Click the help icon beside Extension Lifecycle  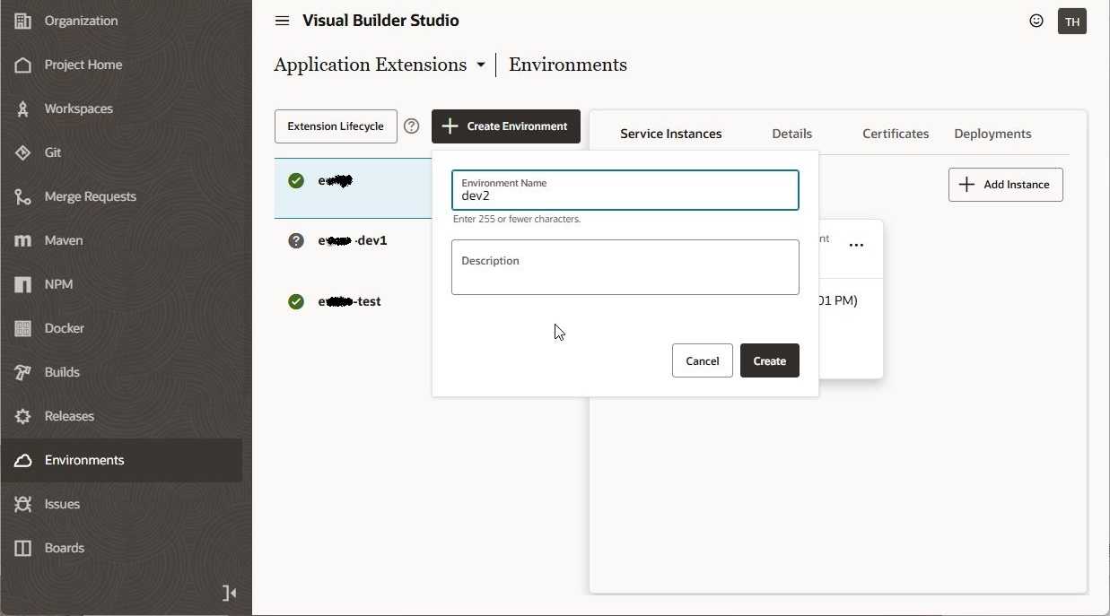(412, 126)
